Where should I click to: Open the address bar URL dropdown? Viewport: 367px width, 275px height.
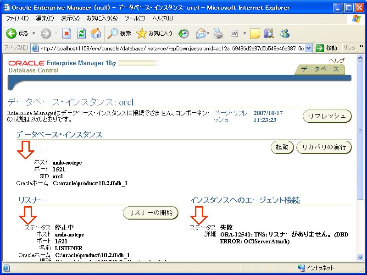[308, 48]
